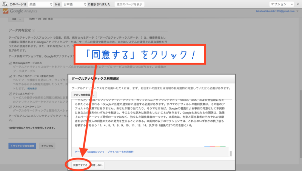Click the 同意しない button

click(97, 165)
